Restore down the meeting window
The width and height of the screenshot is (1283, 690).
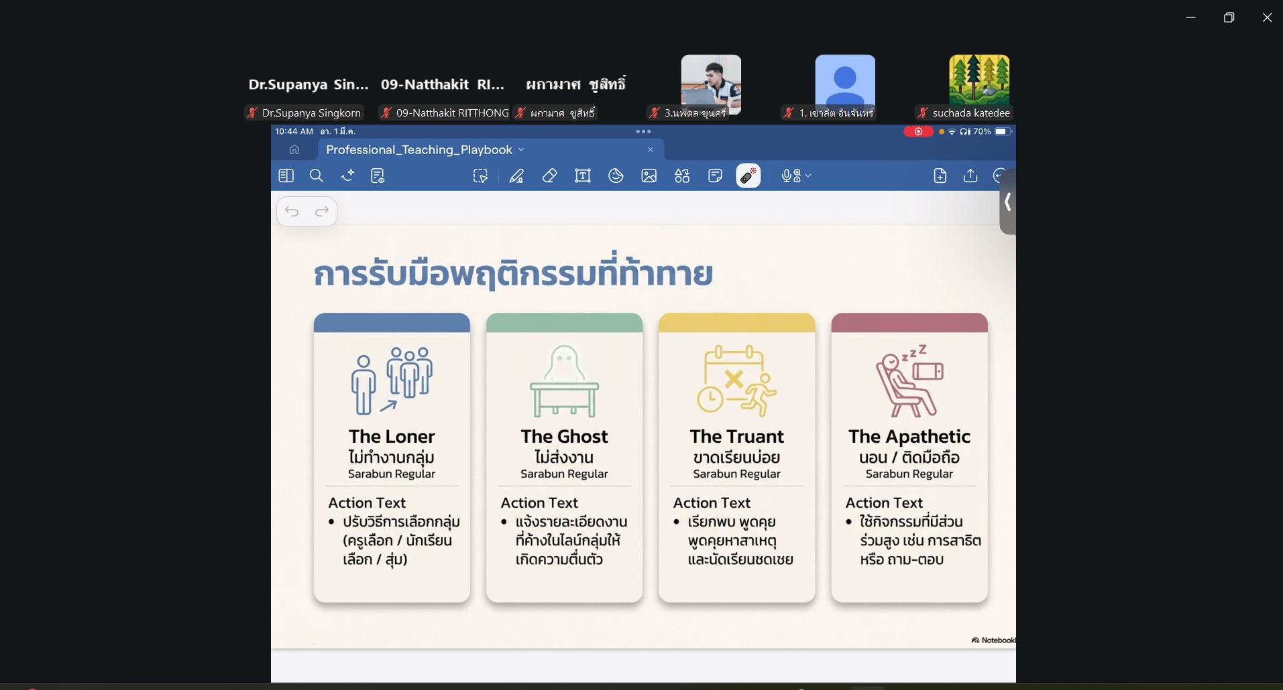(1229, 17)
